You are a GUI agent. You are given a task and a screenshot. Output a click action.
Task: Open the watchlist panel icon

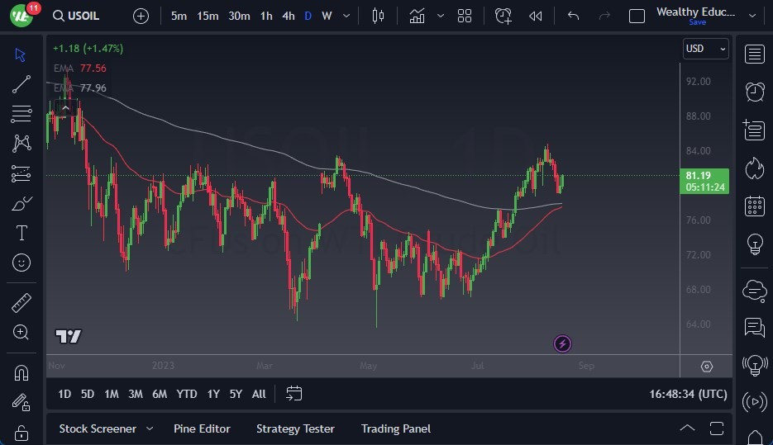point(754,54)
